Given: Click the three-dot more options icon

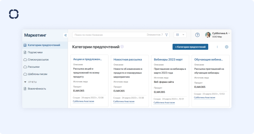Looking at the screenshot, I should click(217, 47).
